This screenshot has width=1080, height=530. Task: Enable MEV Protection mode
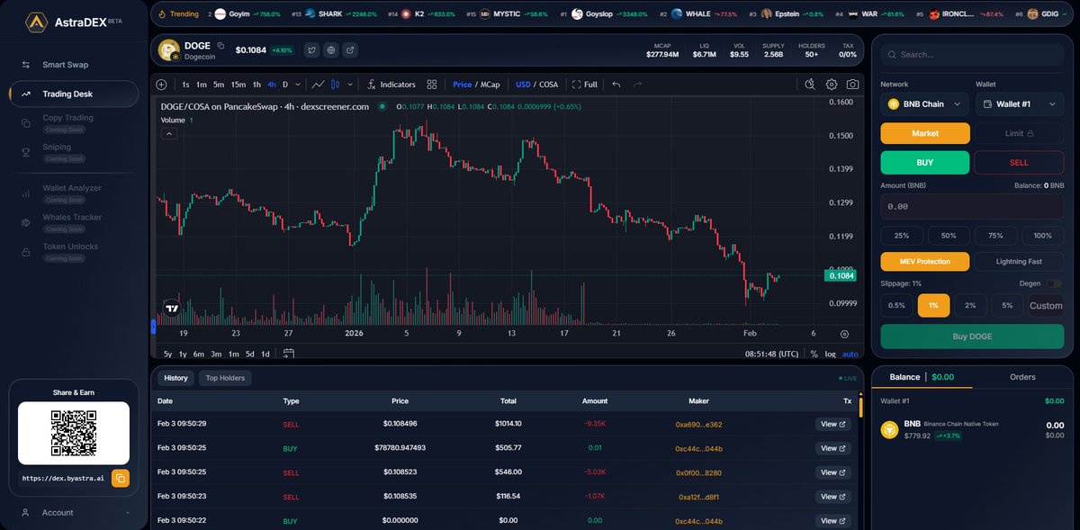tap(925, 261)
